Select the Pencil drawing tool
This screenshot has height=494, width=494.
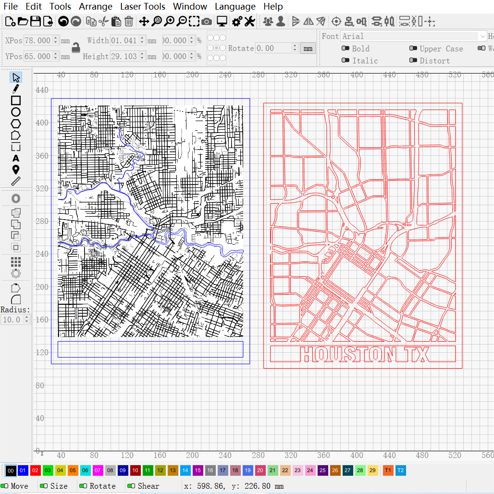(x=16, y=88)
